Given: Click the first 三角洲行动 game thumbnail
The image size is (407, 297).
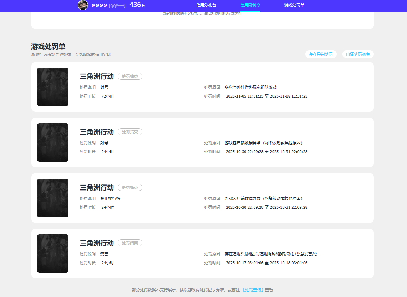Looking at the screenshot, I should click(x=52, y=87).
